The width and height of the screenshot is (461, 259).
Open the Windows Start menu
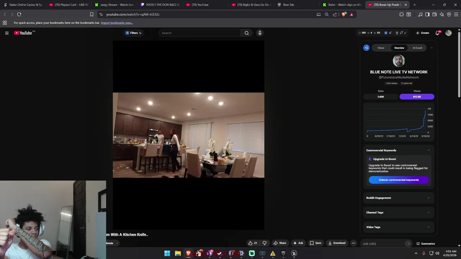click(167, 253)
